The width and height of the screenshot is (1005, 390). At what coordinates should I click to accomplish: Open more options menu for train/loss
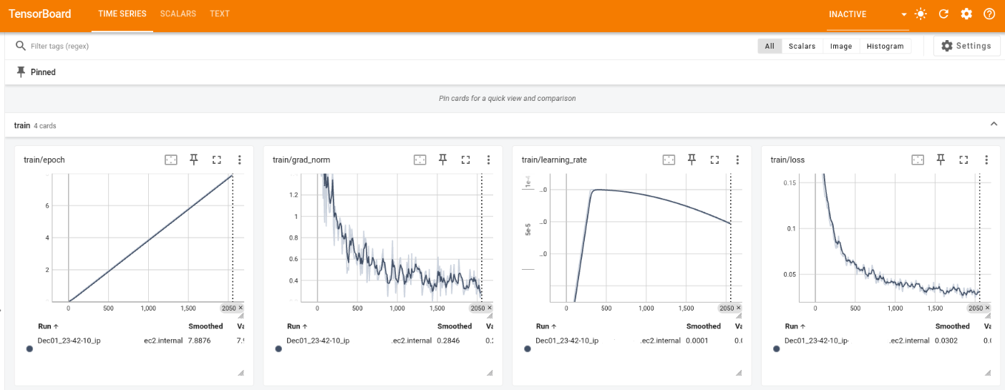(986, 160)
